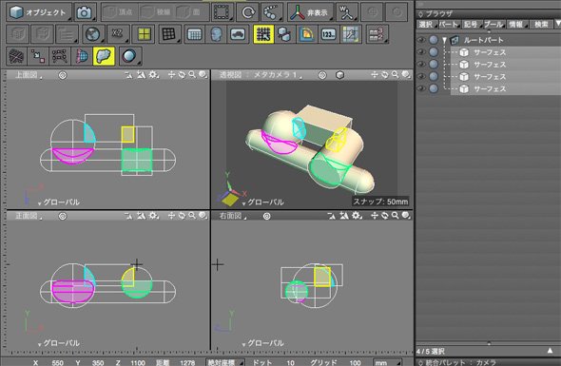Click the magnifier zoom icon in perspective view header

click(x=395, y=74)
